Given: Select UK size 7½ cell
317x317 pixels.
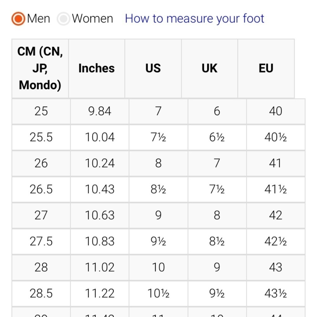Looking at the screenshot, I should (217, 190).
